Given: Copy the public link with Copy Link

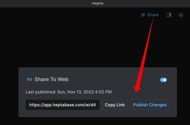Looking at the screenshot, I should pyautogui.click(x=115, y=105).
